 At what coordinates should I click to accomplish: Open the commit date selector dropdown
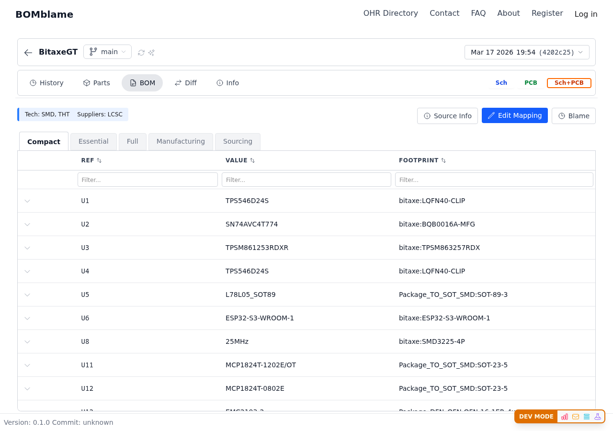(527, 52)
